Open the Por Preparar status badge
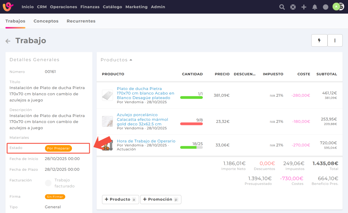The image size is (348, 213). tap(58, 148)
